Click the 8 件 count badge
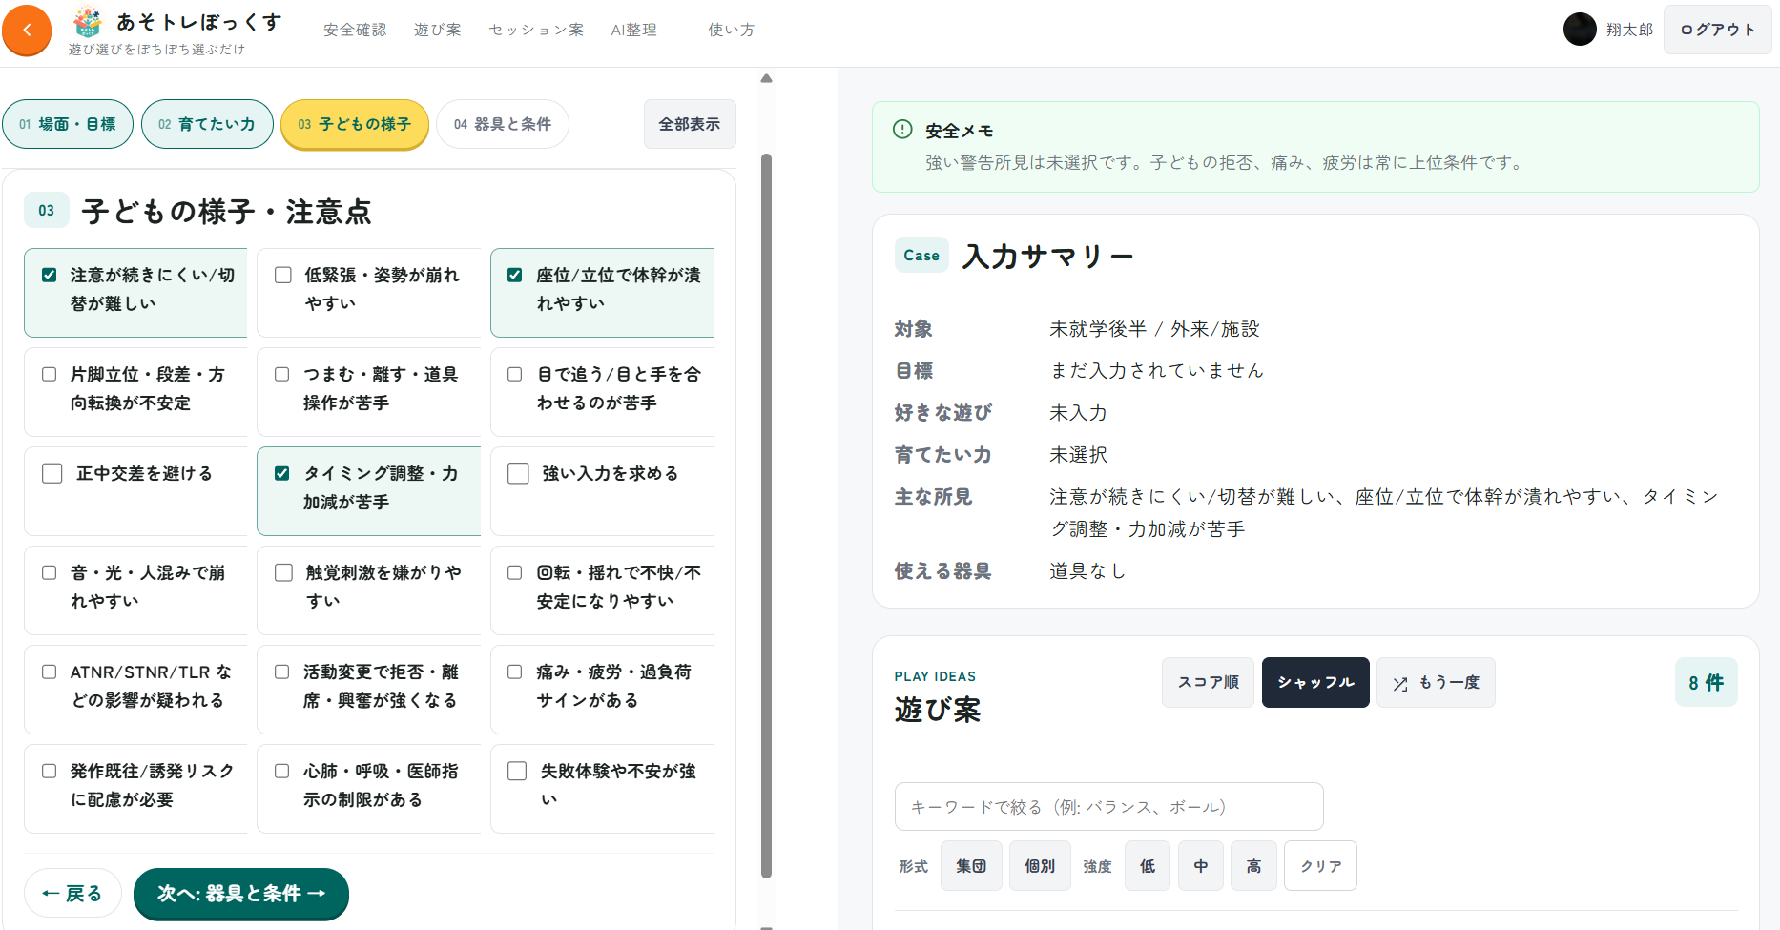Viewport: 1780px width, 930px height. 1706,683
